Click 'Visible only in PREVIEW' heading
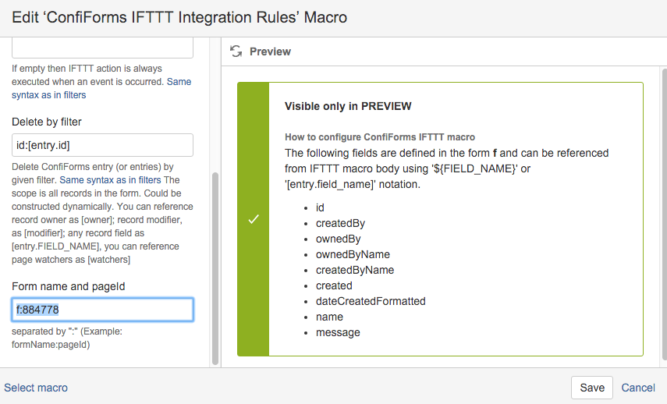667x404 pixels. 348,106
